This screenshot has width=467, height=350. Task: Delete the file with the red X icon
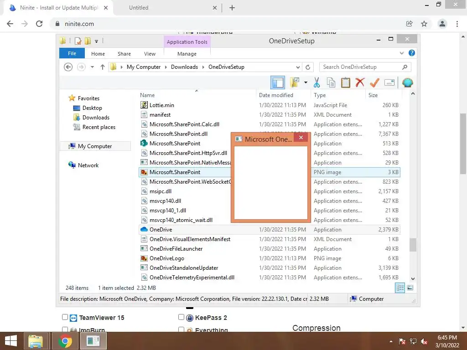coord(360,82)
